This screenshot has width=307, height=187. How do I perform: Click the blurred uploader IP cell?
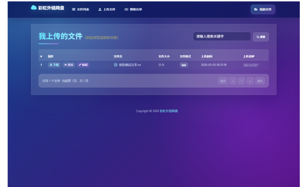click(x=251, y=65)
